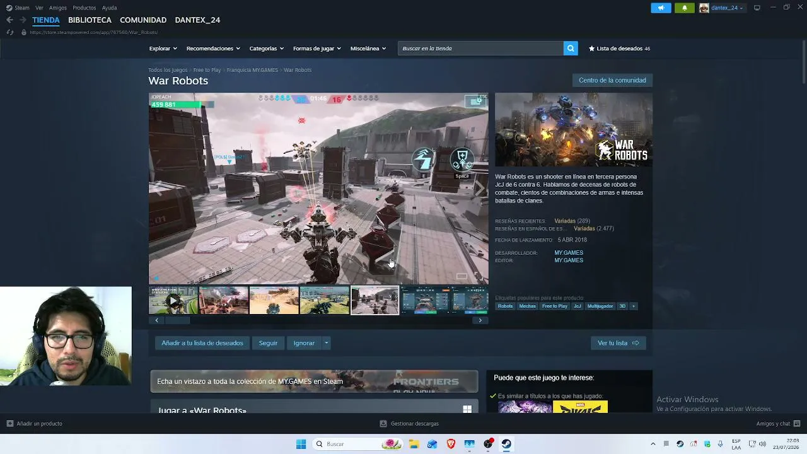Screen dimensions: 807x454
Task: Expand the Explorar store menu
Action: [x=163, y=49]
